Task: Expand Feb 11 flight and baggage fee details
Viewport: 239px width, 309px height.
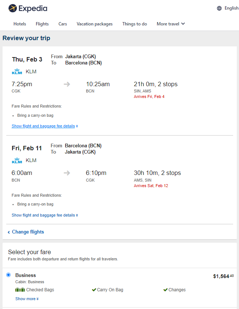Action: [x=45, y=215]
